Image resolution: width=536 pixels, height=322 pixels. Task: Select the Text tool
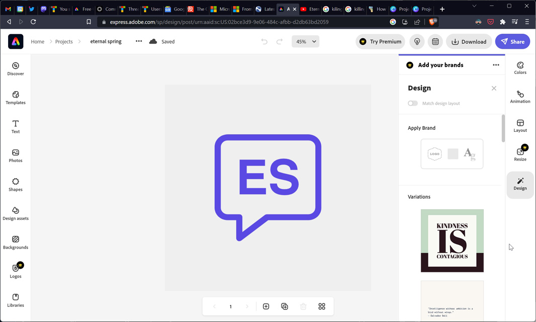tap(16, 127)
